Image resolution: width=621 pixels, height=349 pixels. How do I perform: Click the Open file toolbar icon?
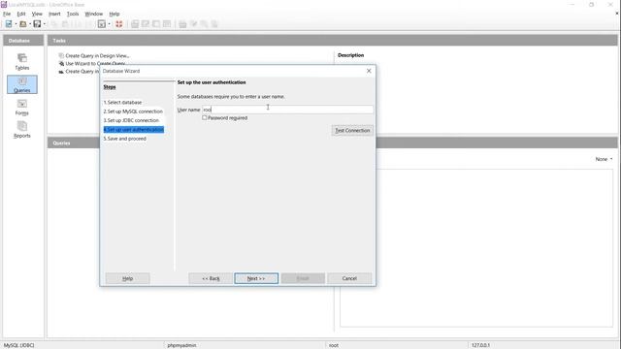(23, 24)
